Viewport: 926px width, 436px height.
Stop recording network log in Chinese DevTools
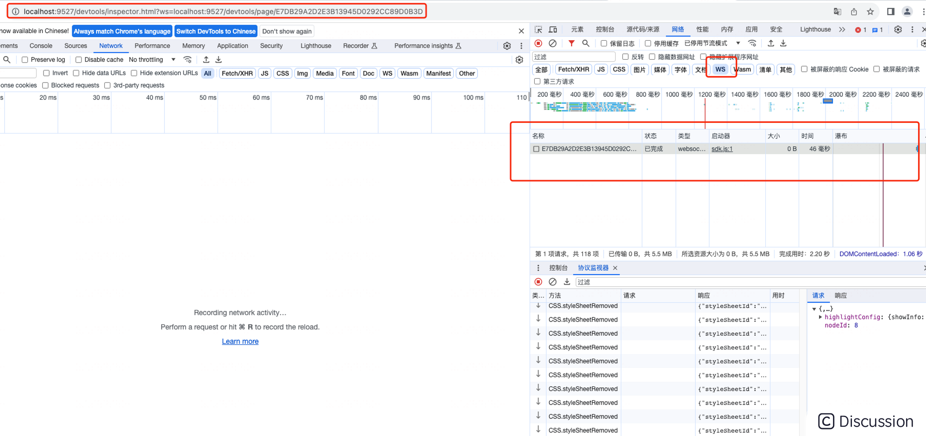(538, 43)
